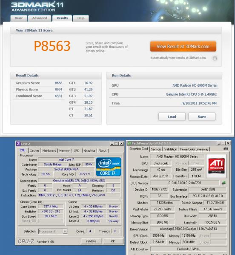This screenshot has width=235, height=255.
Task: Click the GPU-Z Memory Size field 2048 MB
Action: click(x=162, y=222)
